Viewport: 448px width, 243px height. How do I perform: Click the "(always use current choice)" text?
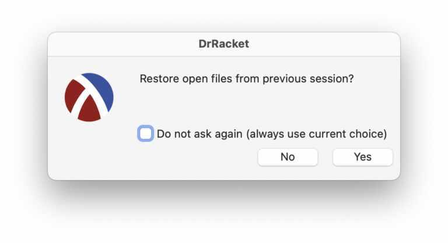(316, 134)
